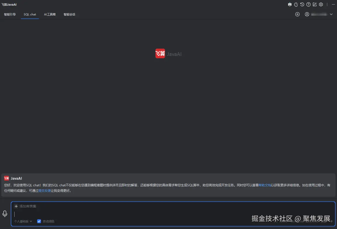Click the 提交反馈 link
Image resolution: width=337 pixels, height=229 pixels.
click(44, 191)
